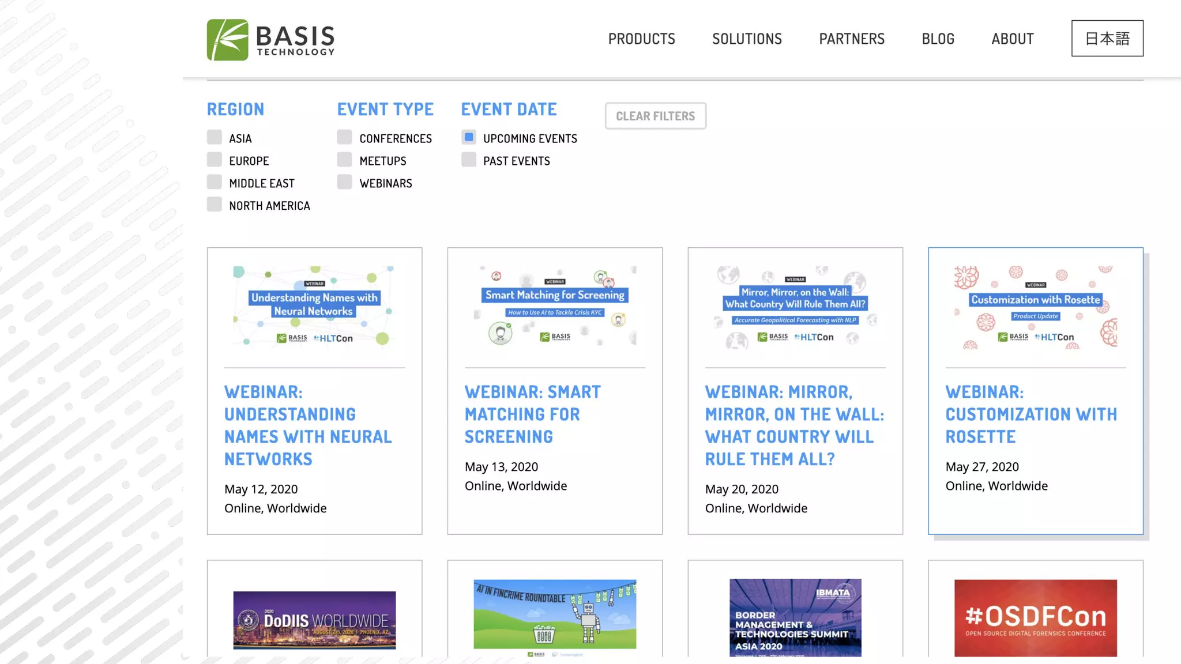Tick the North America checkbox

pyautogui.click(x=215, y=205)
